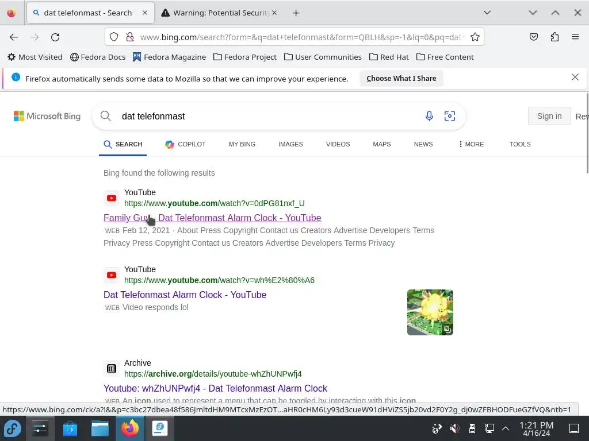Click the Sign in button

[549, 116]
